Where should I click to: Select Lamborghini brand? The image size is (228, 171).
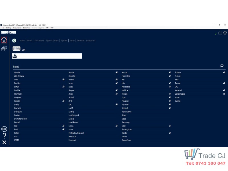pyautogui.click(x=74, y=115)
